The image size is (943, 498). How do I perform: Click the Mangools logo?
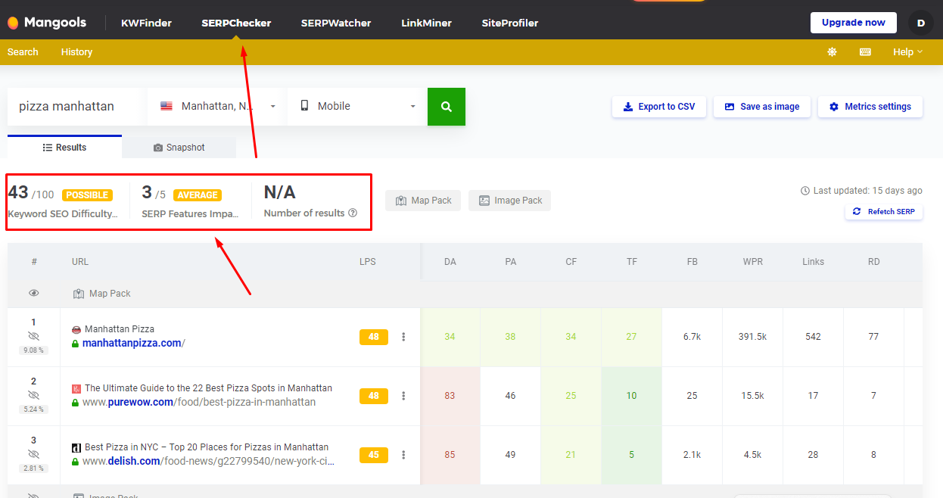pos(47,23)
